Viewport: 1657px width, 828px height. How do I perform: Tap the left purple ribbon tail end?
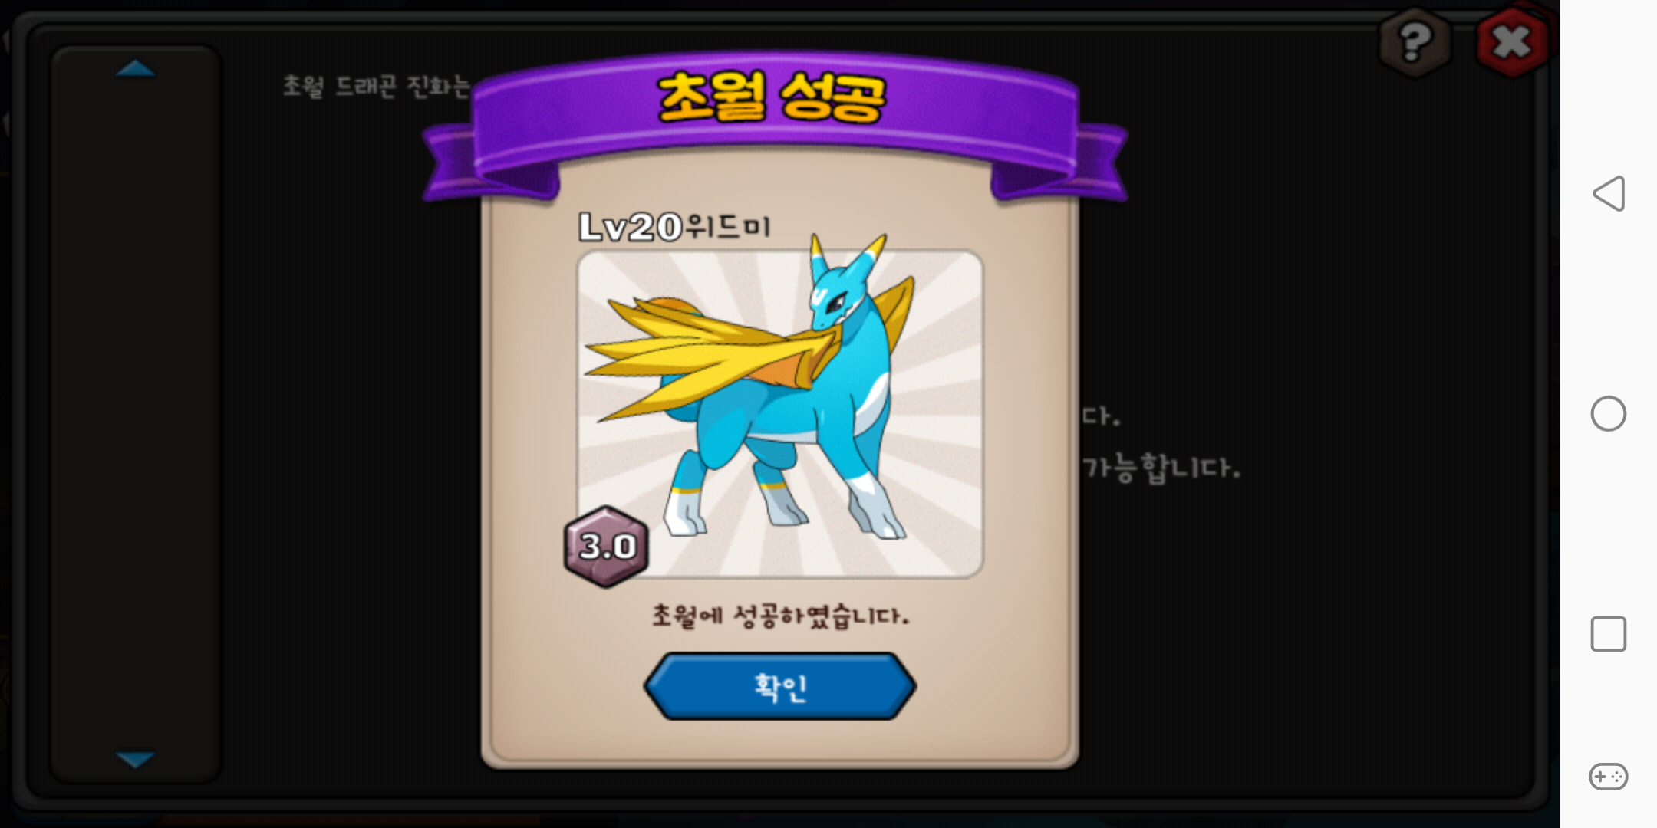(x=491, y=165)
